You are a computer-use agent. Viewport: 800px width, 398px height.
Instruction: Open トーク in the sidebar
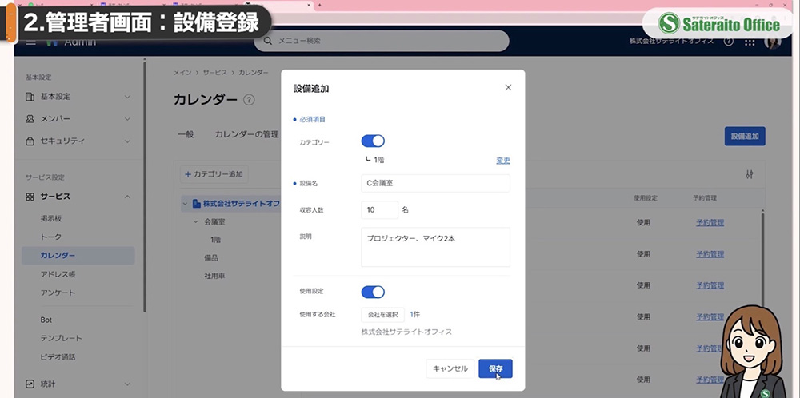[x=50, y=237]
